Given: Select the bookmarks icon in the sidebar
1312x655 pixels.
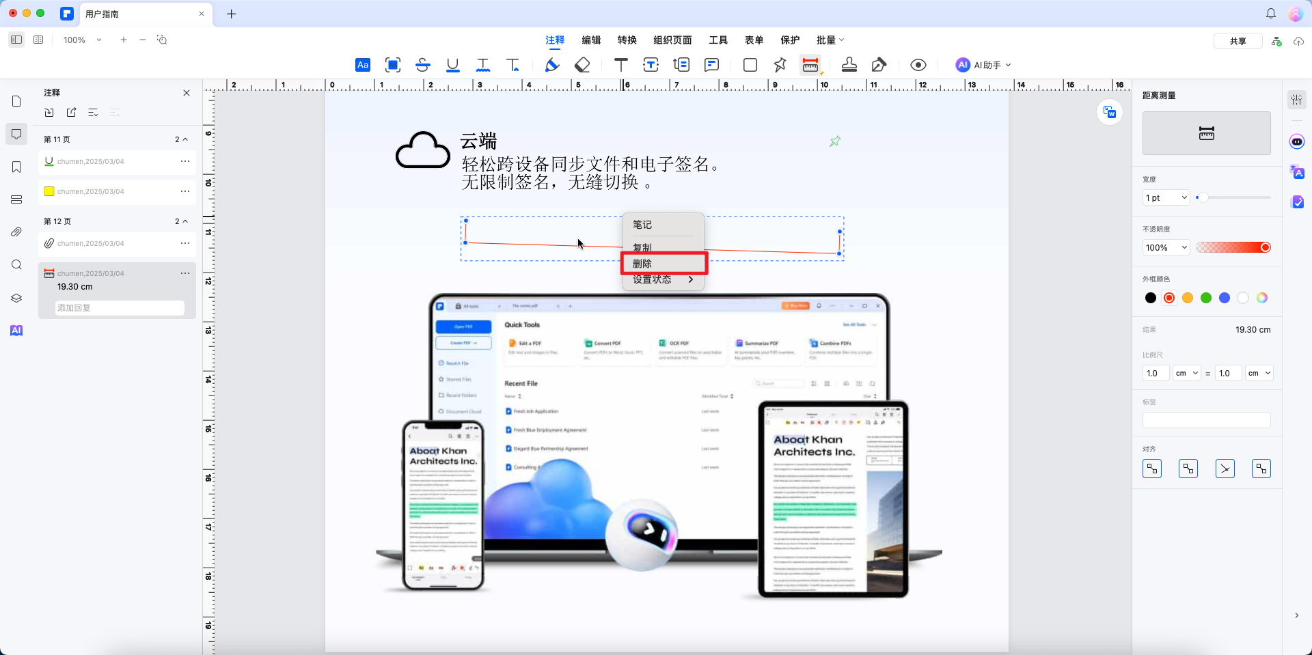Looking at the screenshot, I should pos(16,167).
